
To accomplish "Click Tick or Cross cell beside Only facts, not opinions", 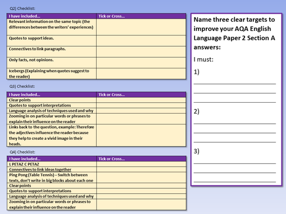I will click(141, 63).
